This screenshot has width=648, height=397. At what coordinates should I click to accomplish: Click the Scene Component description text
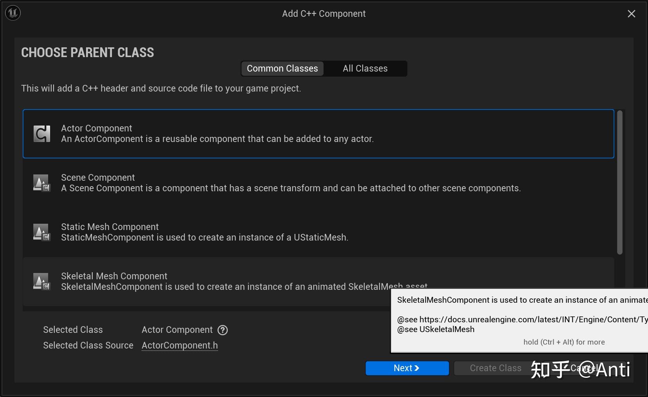point(291,189)
